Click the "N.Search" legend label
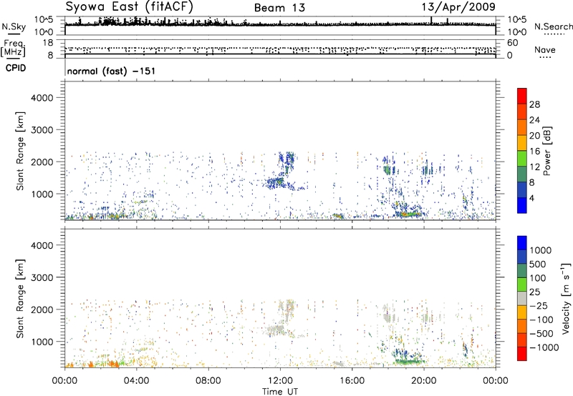 [553, 26]
